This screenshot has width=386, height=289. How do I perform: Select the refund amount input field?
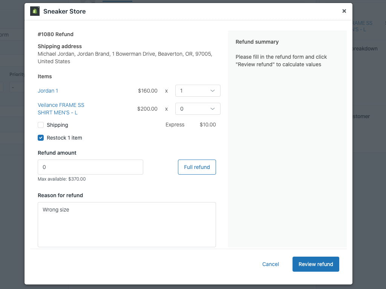90,167
